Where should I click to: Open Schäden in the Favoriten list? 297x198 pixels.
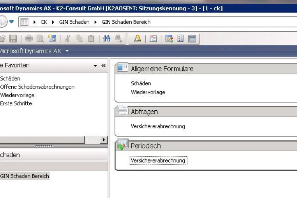click(x=10, y=78)
